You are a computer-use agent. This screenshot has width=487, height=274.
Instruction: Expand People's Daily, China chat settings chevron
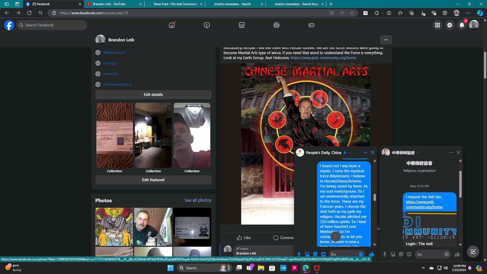(x=350, y=152)
